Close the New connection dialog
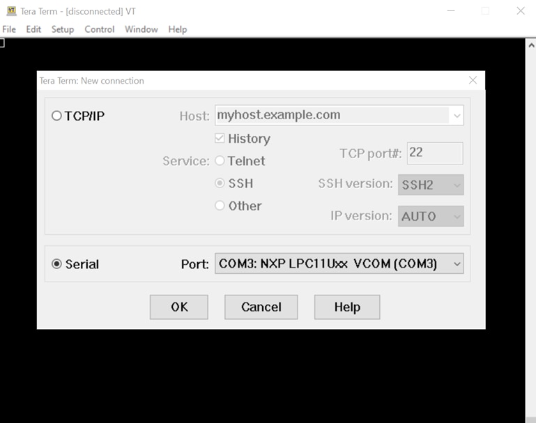Image resolution: width=536 pixels, height=423 pixels. click(473, 80)
